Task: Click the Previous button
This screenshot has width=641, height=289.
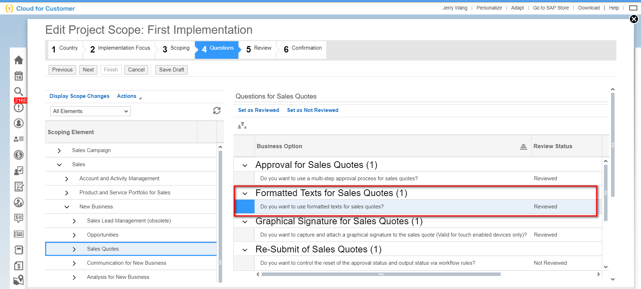Action: click(x=62, y=70)
